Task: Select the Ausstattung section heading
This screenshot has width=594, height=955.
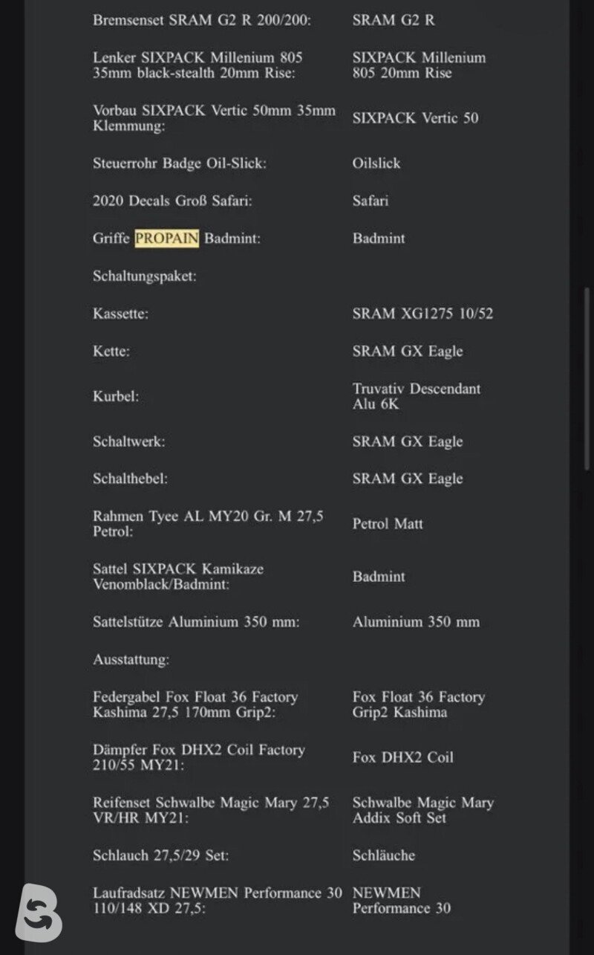Action: (131, 659)
